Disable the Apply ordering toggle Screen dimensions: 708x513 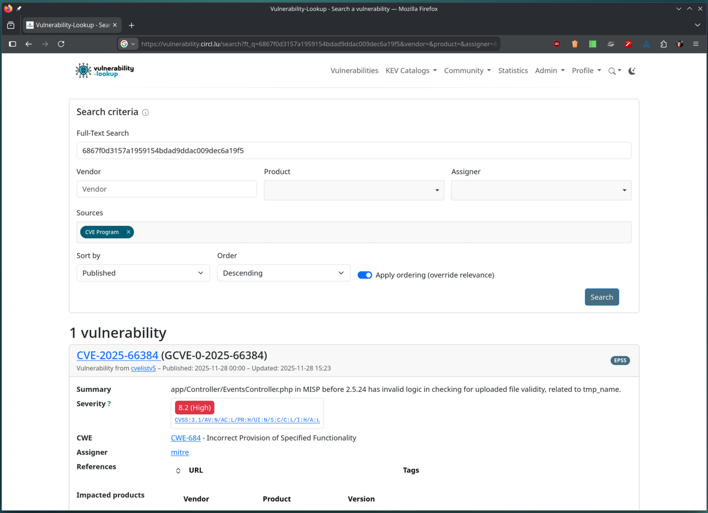[364, 275]
